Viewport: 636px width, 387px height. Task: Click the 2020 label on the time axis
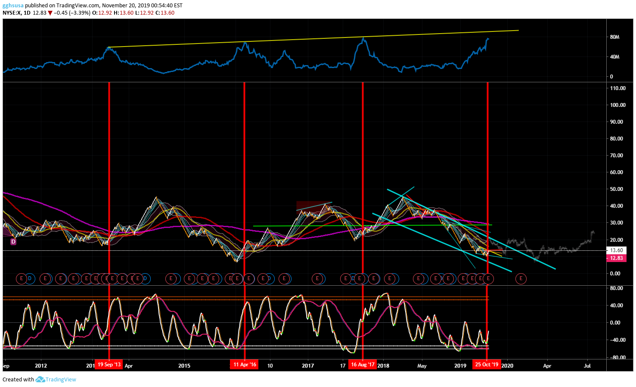coord(507,366)
